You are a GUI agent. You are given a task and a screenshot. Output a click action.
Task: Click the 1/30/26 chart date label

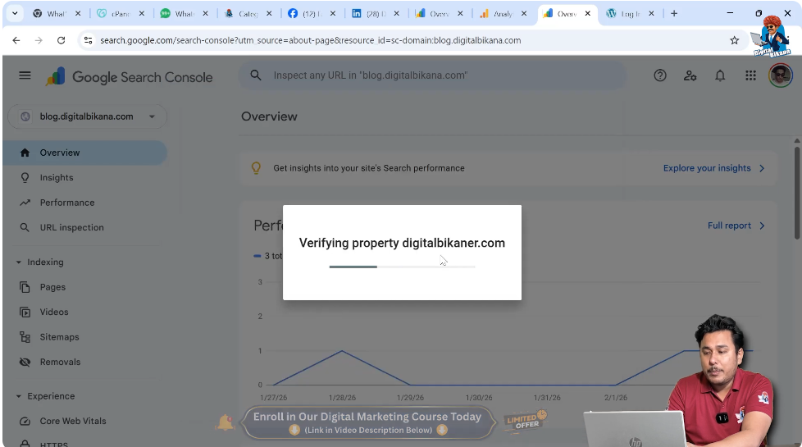point(479,398)
